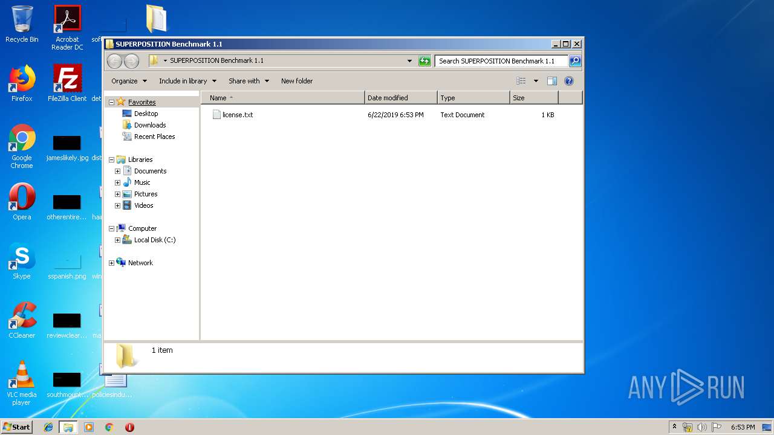Open Action Center flag tray icon
The width and height of the screenshot is (774, 435).
click(x=717, y=427)
